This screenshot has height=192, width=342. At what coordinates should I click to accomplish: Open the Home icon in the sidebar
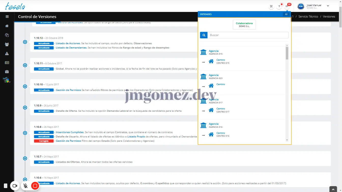coord(7,26)
